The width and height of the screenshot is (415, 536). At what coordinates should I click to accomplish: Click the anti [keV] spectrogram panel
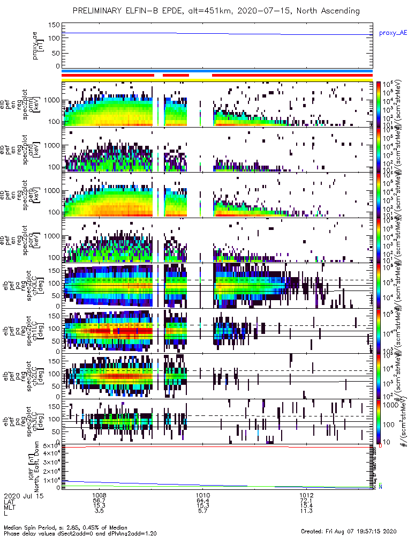(x=217, y=150)
